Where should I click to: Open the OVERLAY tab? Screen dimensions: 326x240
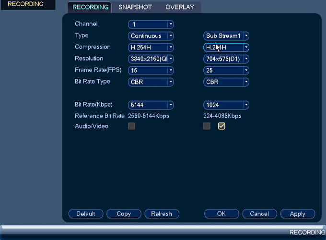[180, 7]
